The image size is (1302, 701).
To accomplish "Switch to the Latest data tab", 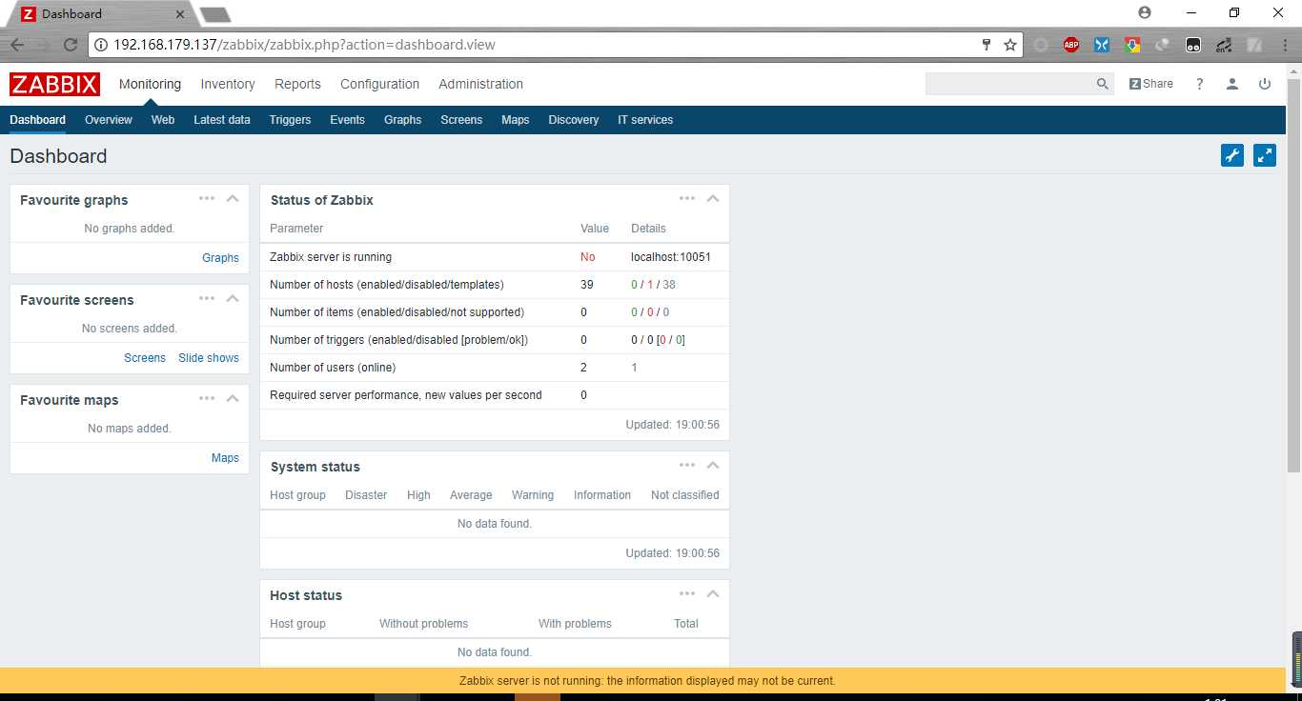I will coord(222,120).
